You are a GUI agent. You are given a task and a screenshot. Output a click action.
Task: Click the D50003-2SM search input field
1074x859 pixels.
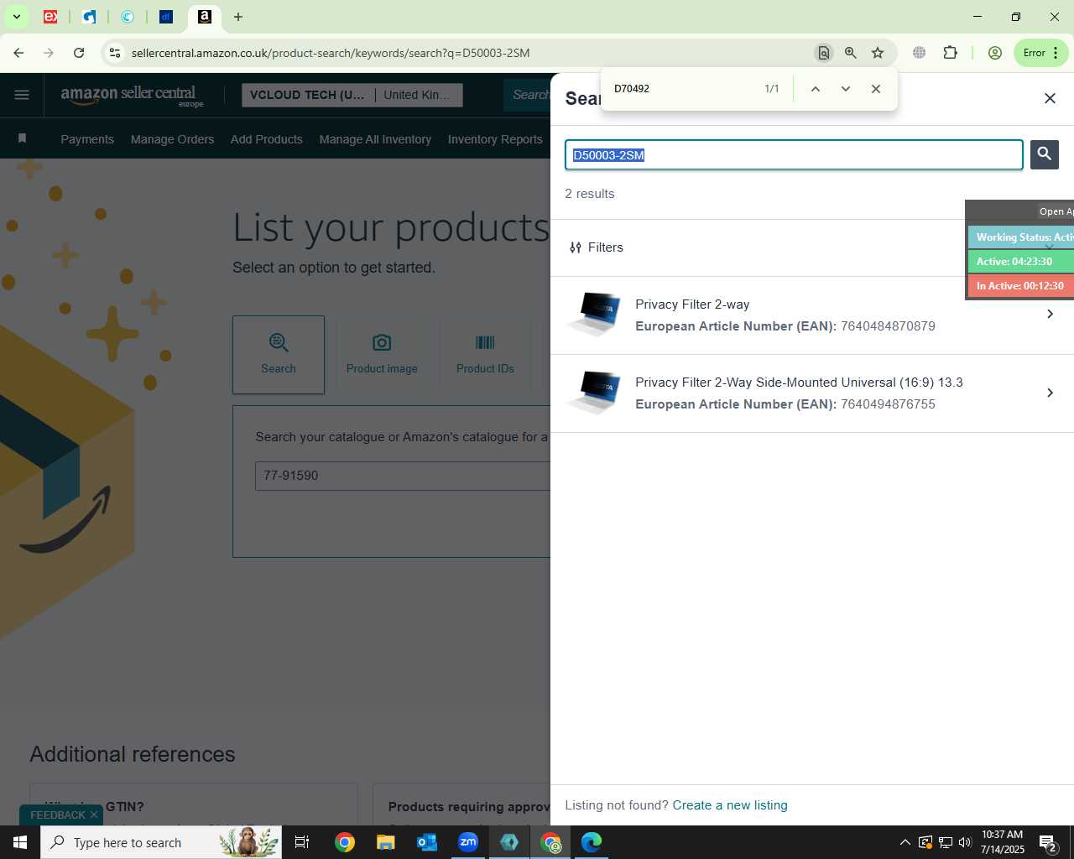point(794,155)
